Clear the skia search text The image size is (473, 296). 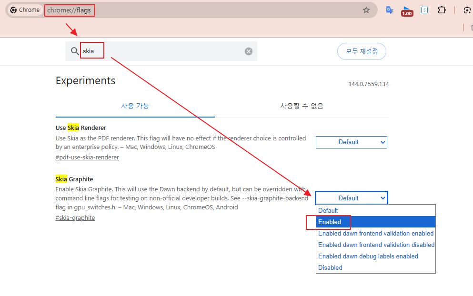point(249,51)
